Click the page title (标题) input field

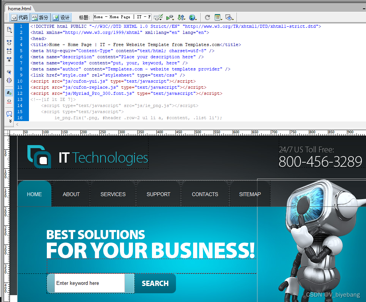click(x=122, y=17)
